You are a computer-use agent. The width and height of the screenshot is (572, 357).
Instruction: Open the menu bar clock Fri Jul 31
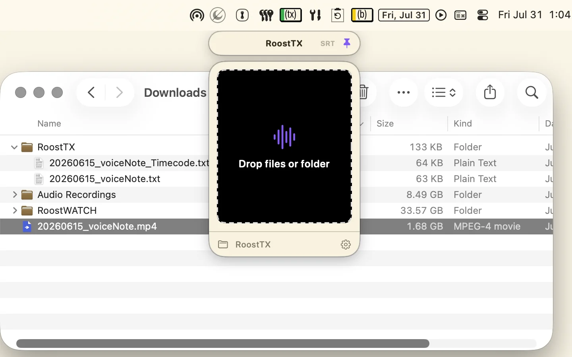point(534,15)
